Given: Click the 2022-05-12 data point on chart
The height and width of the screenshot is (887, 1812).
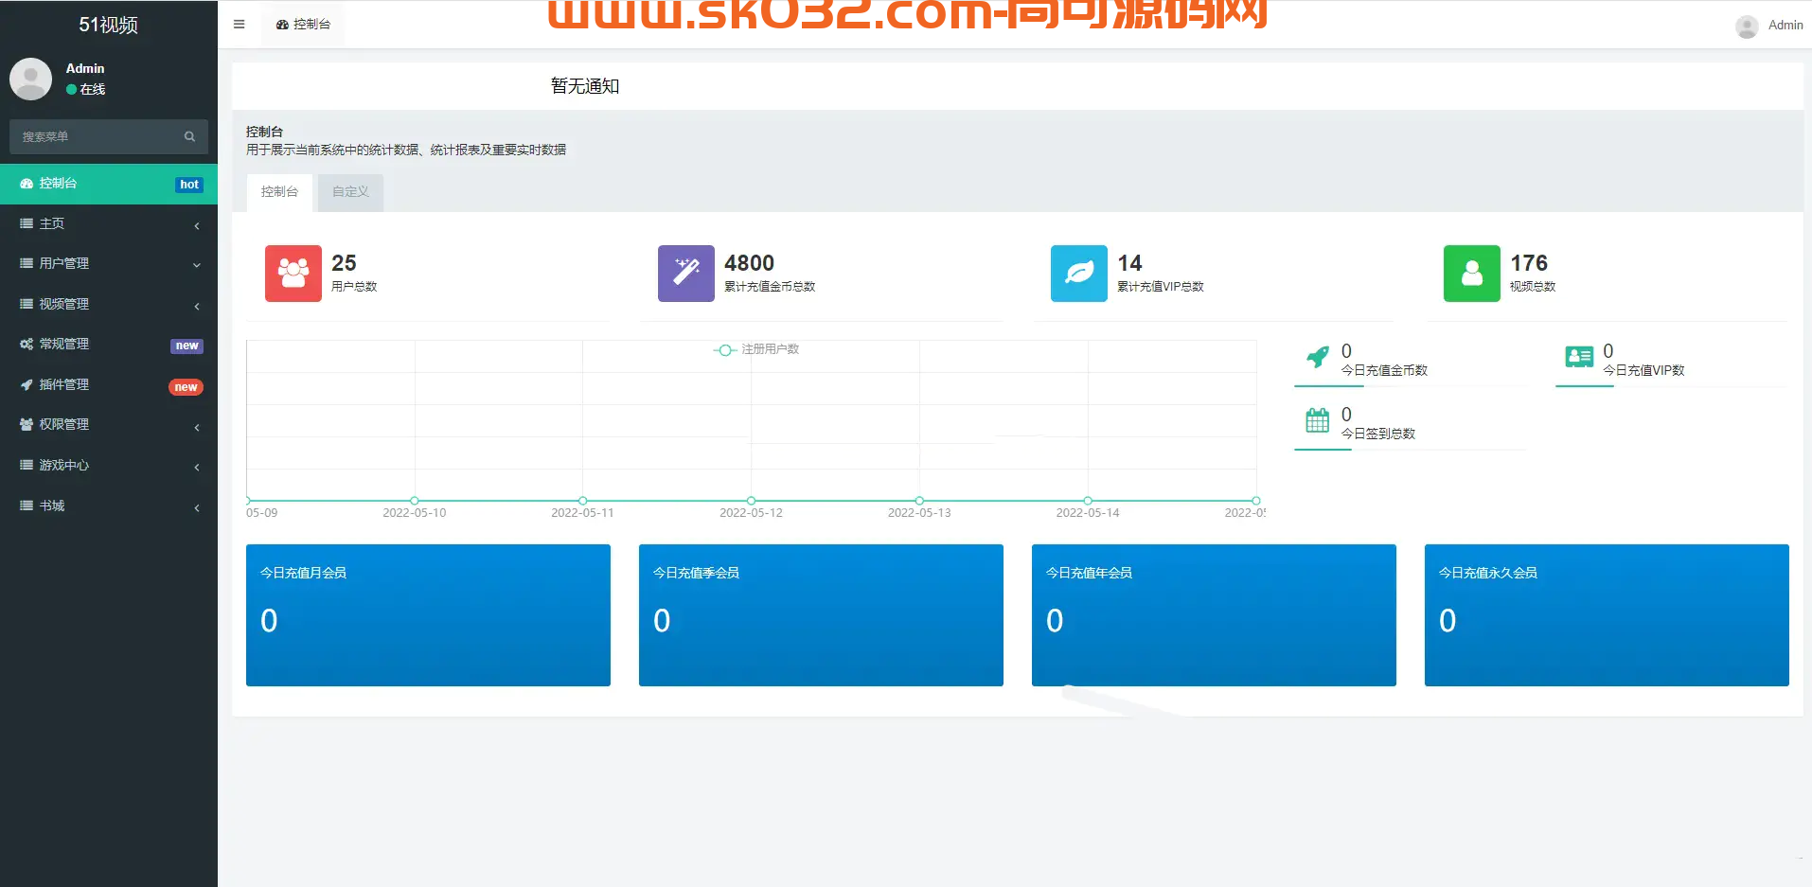Looking at the screenshot, I should tap(751, 501).
